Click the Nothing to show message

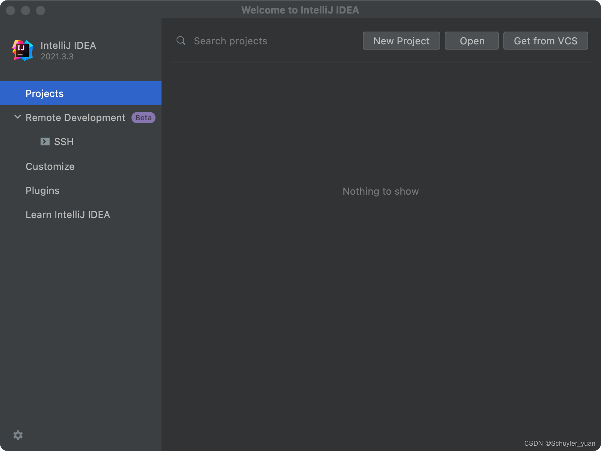[381, 191]
